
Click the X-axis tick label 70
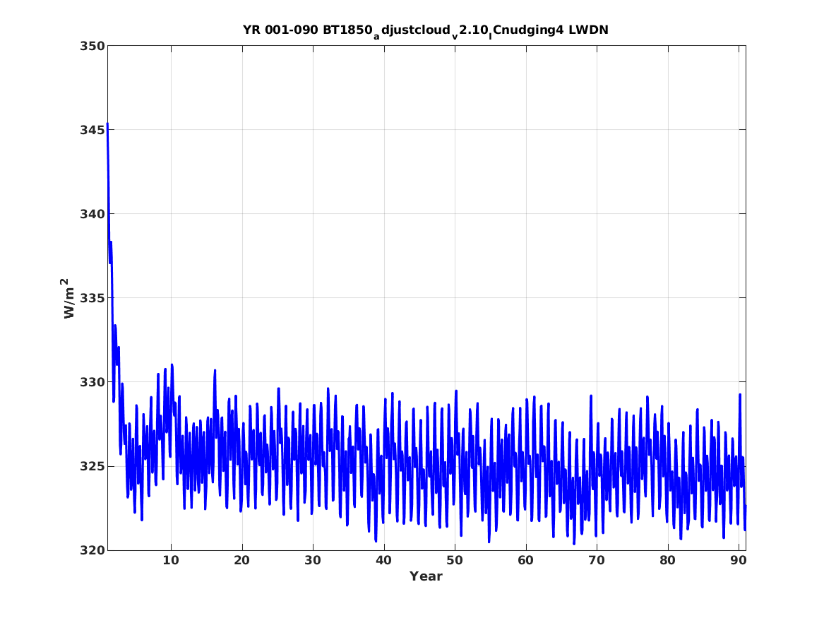(597, 560)
